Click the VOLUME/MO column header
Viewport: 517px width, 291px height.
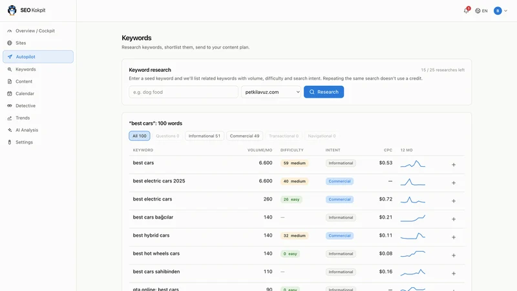(x=260, y=150)
